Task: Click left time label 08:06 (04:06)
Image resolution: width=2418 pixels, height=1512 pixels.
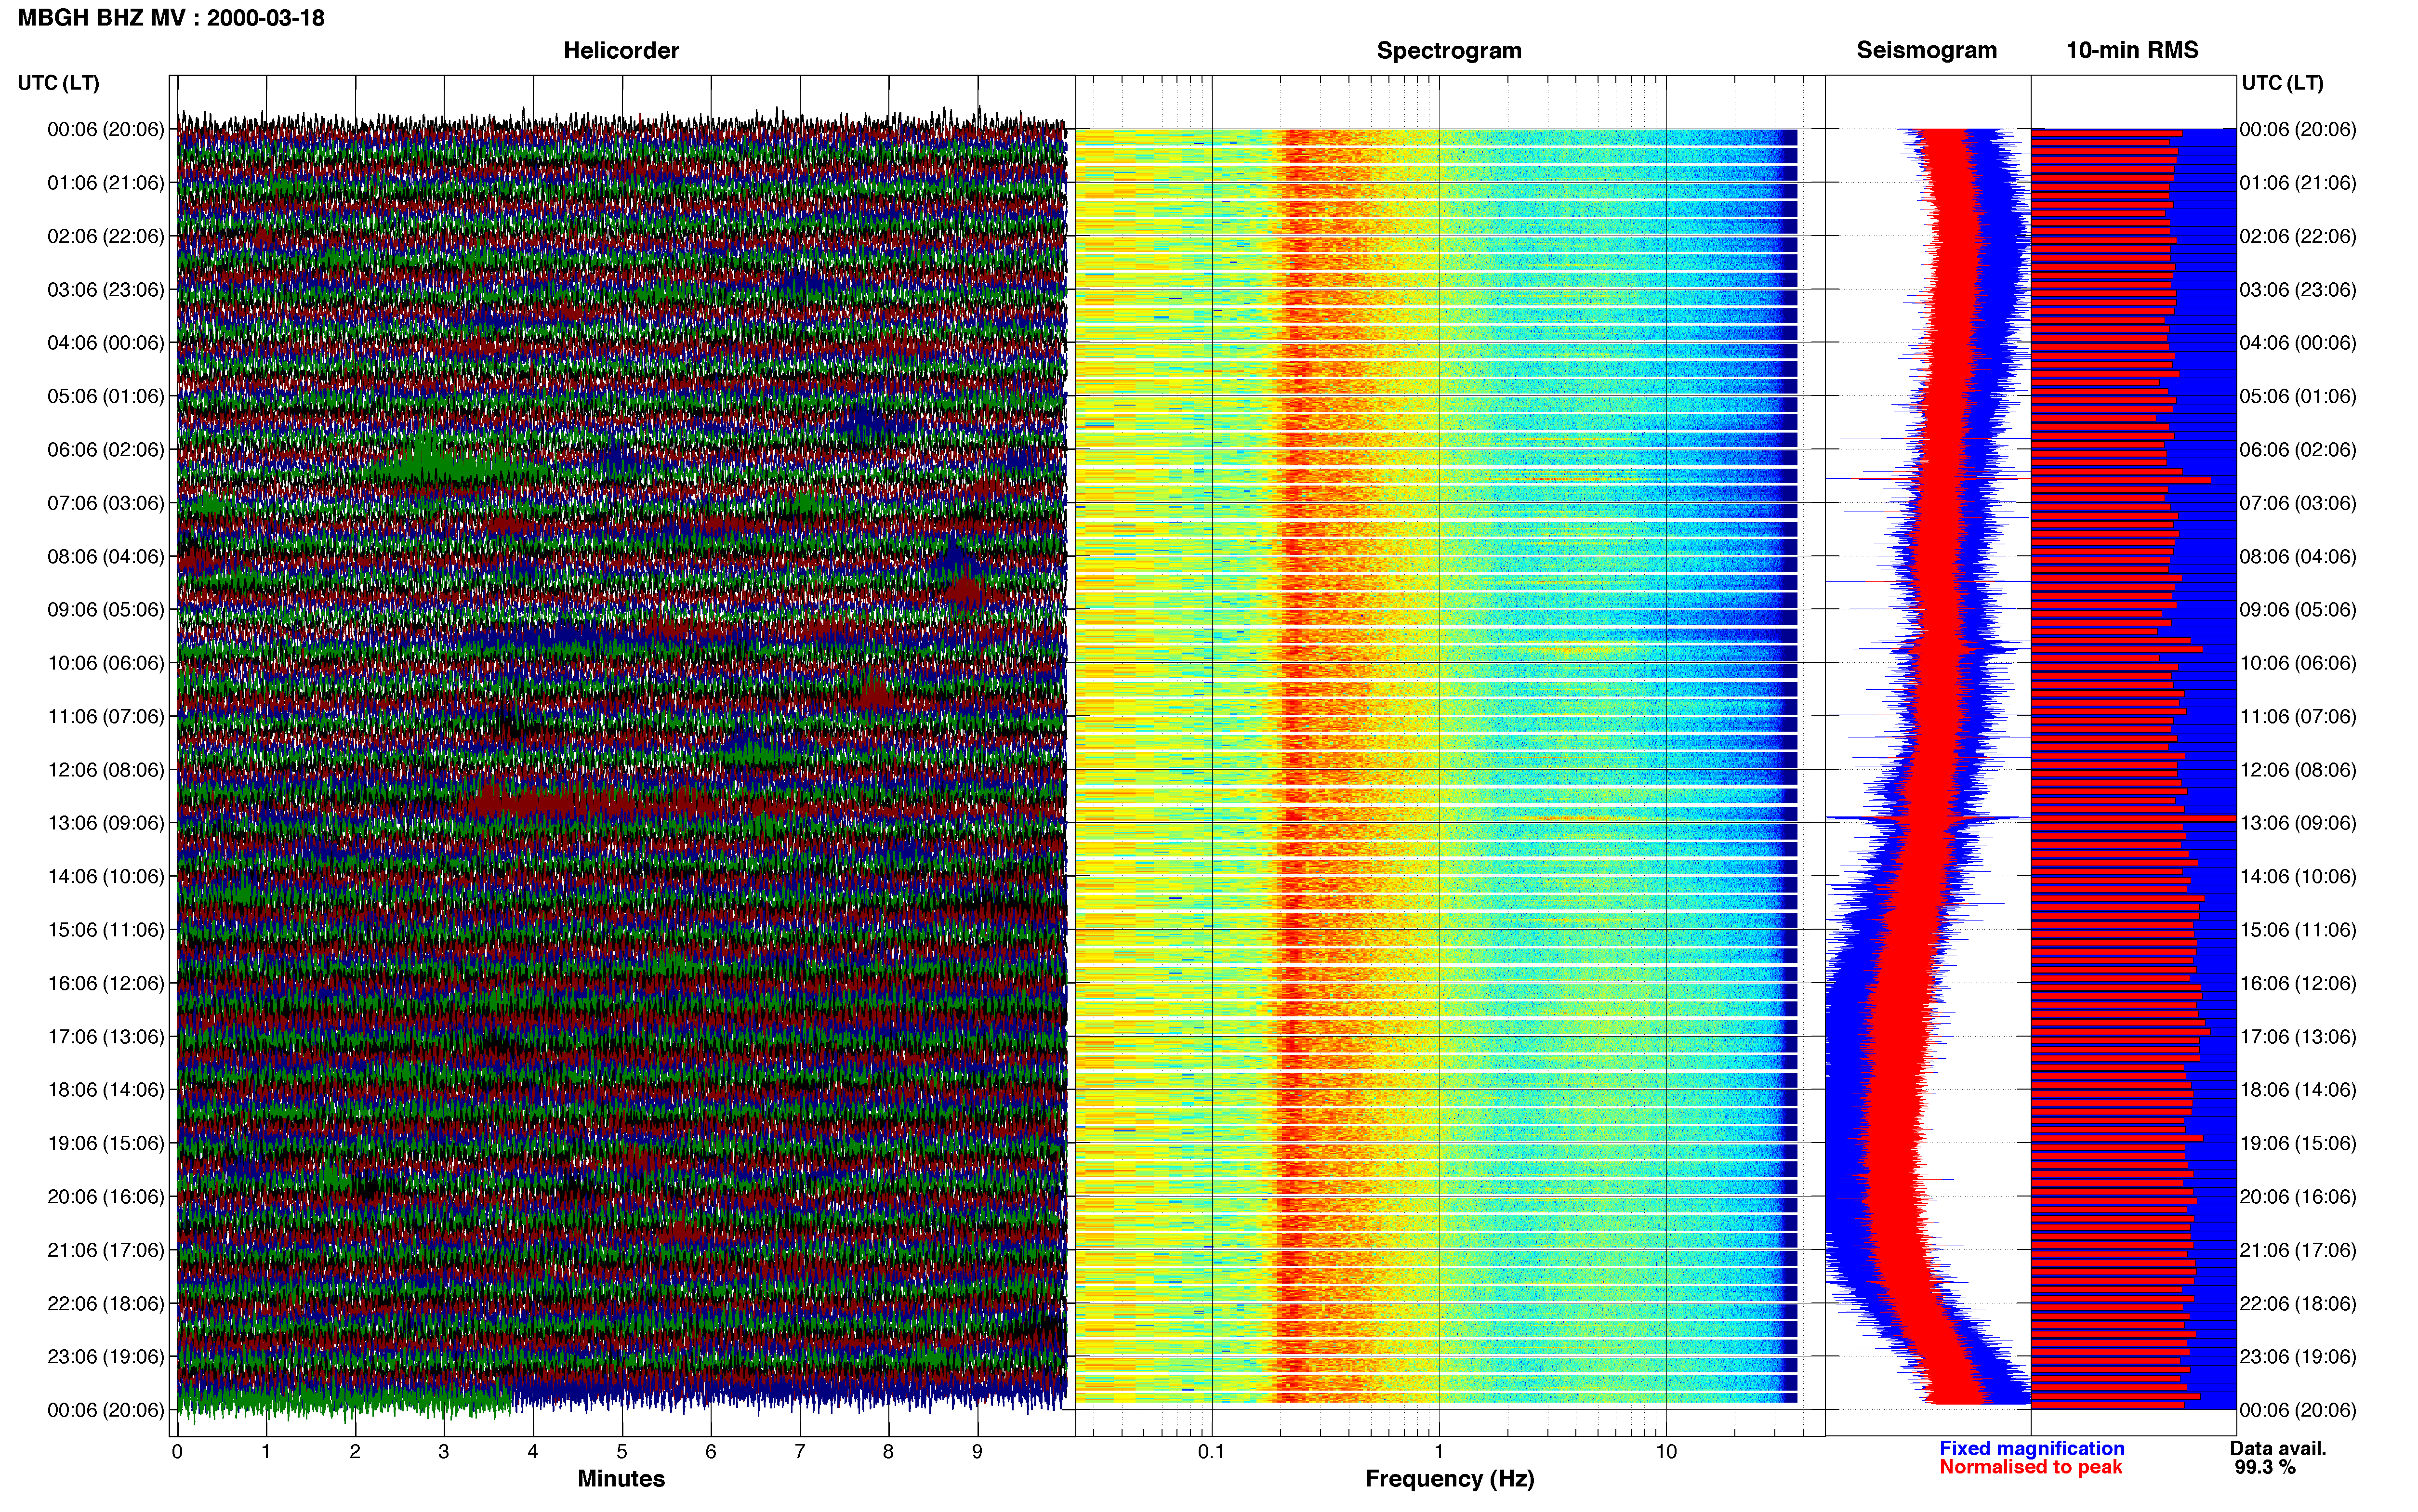Action: (x=106, y=556)
